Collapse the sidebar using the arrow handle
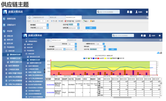This screenshot has height=101, width=166. point(45,71)
